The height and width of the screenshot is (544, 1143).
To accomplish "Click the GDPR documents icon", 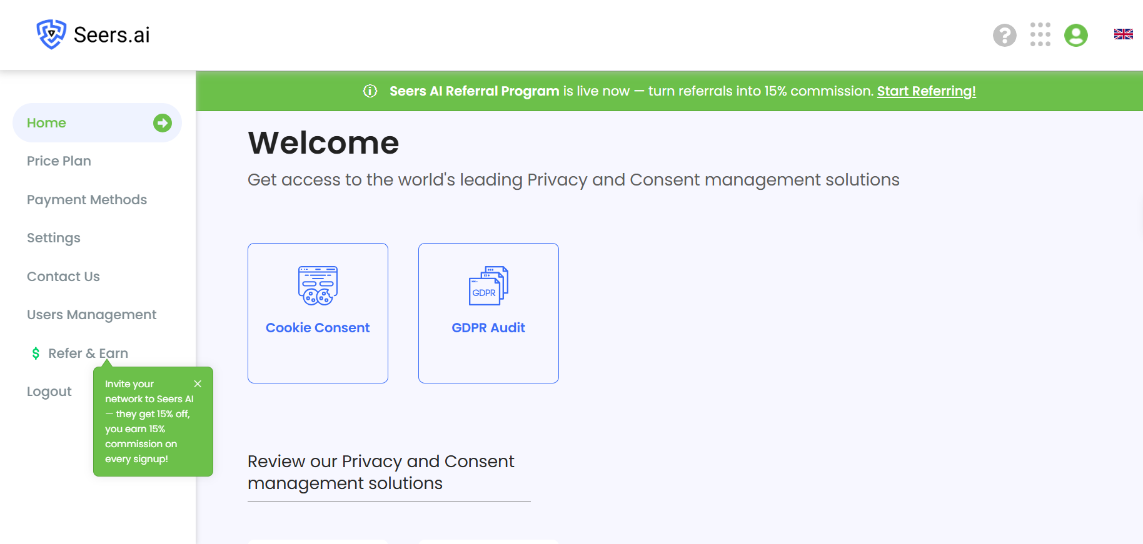I will pos(488,285).
